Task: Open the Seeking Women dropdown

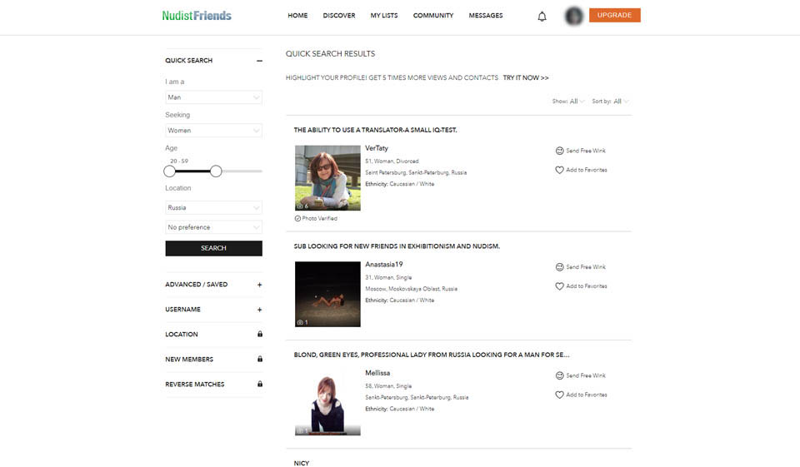Action: click(213, 131)
